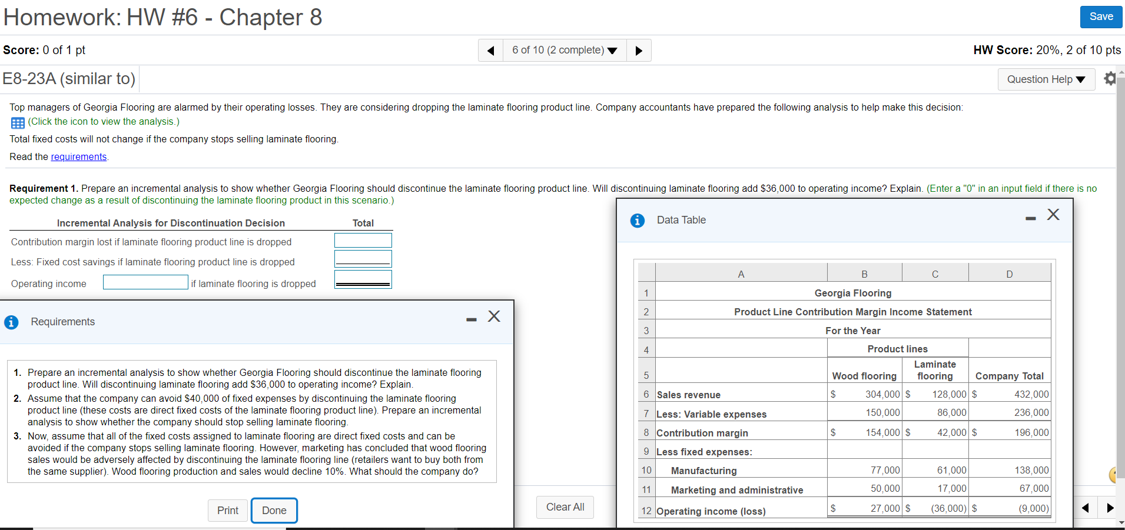Click the operating income description input field
Viewport: 1125px width, 530px height.
pyautogui.click(x=145, y=282)
